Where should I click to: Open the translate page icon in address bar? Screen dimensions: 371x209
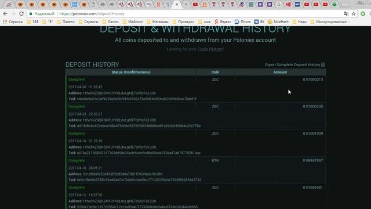(x=346, y=14)
